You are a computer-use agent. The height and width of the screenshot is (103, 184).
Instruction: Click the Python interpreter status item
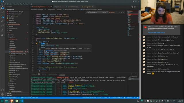[26, 98]
